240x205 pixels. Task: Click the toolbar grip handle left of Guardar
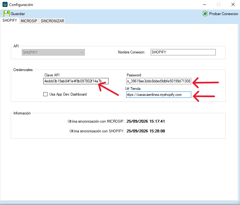coord(1,14)
